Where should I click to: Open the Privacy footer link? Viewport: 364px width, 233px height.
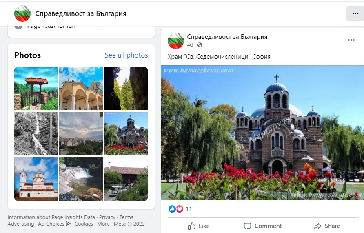pyautogui.click(x=107, y=217)
